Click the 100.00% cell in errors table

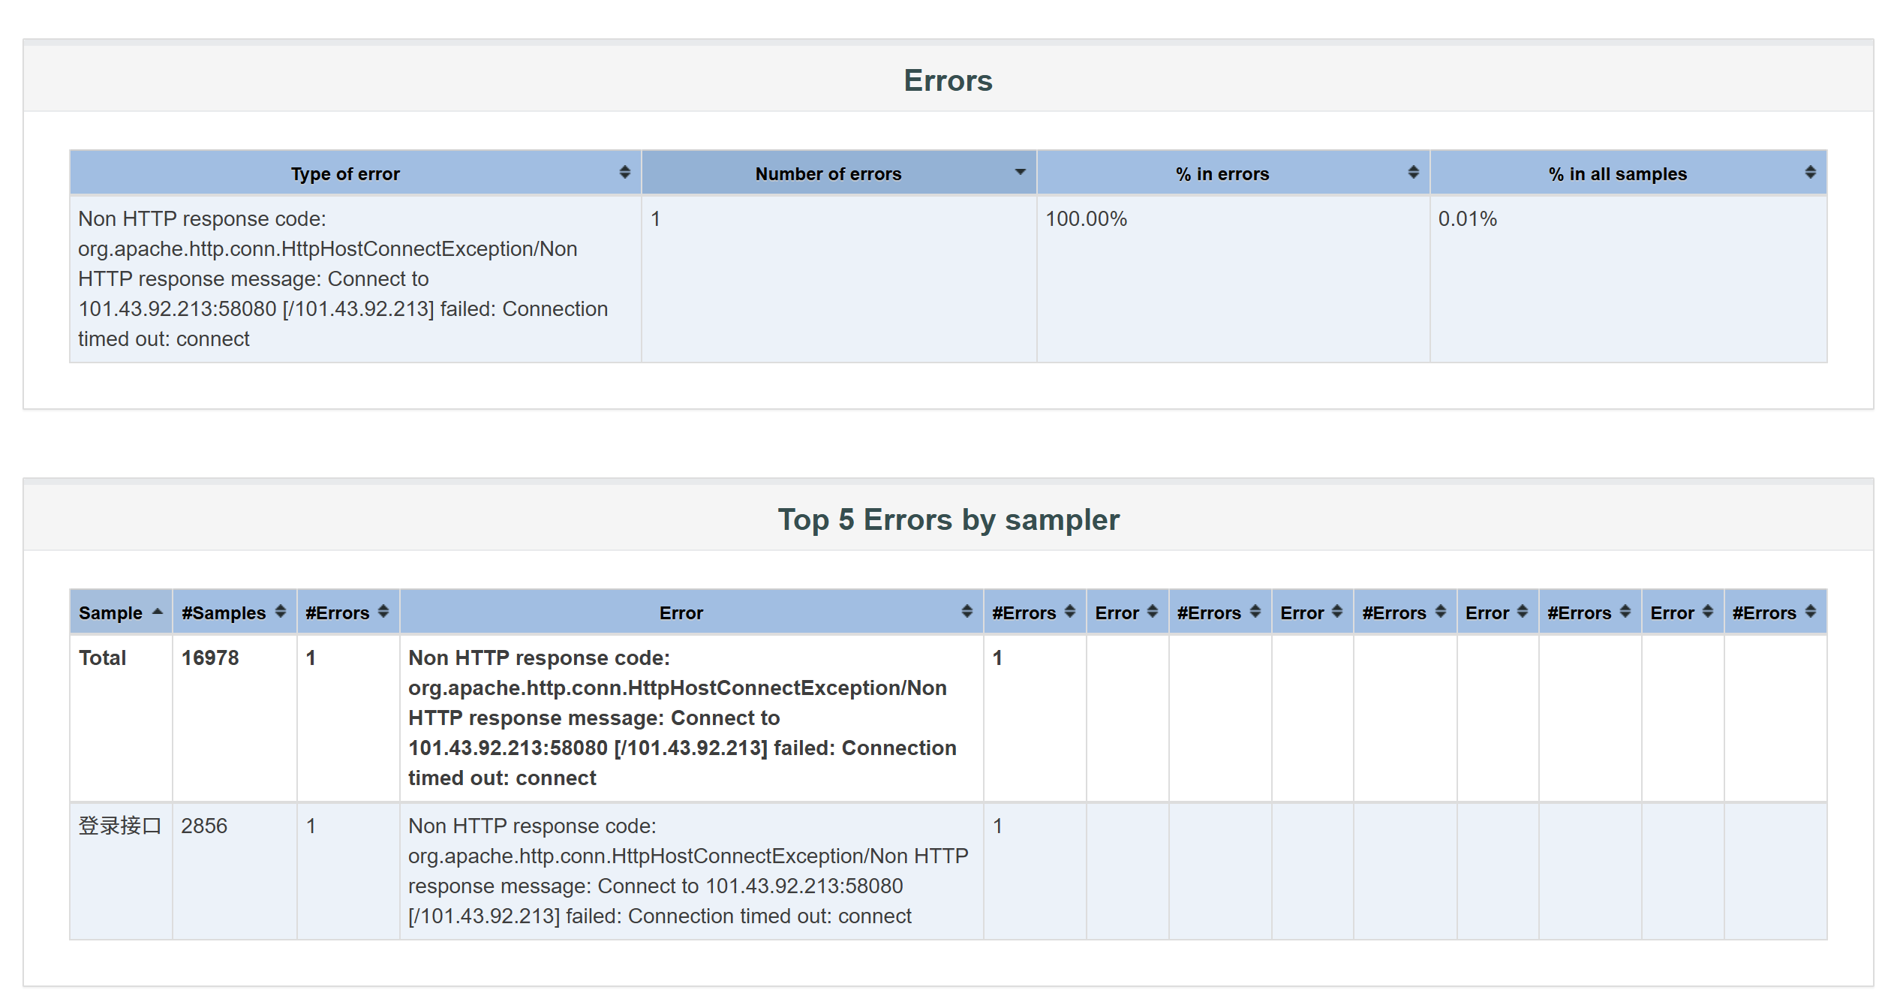pyautogui.click(x=1086, y=219)
